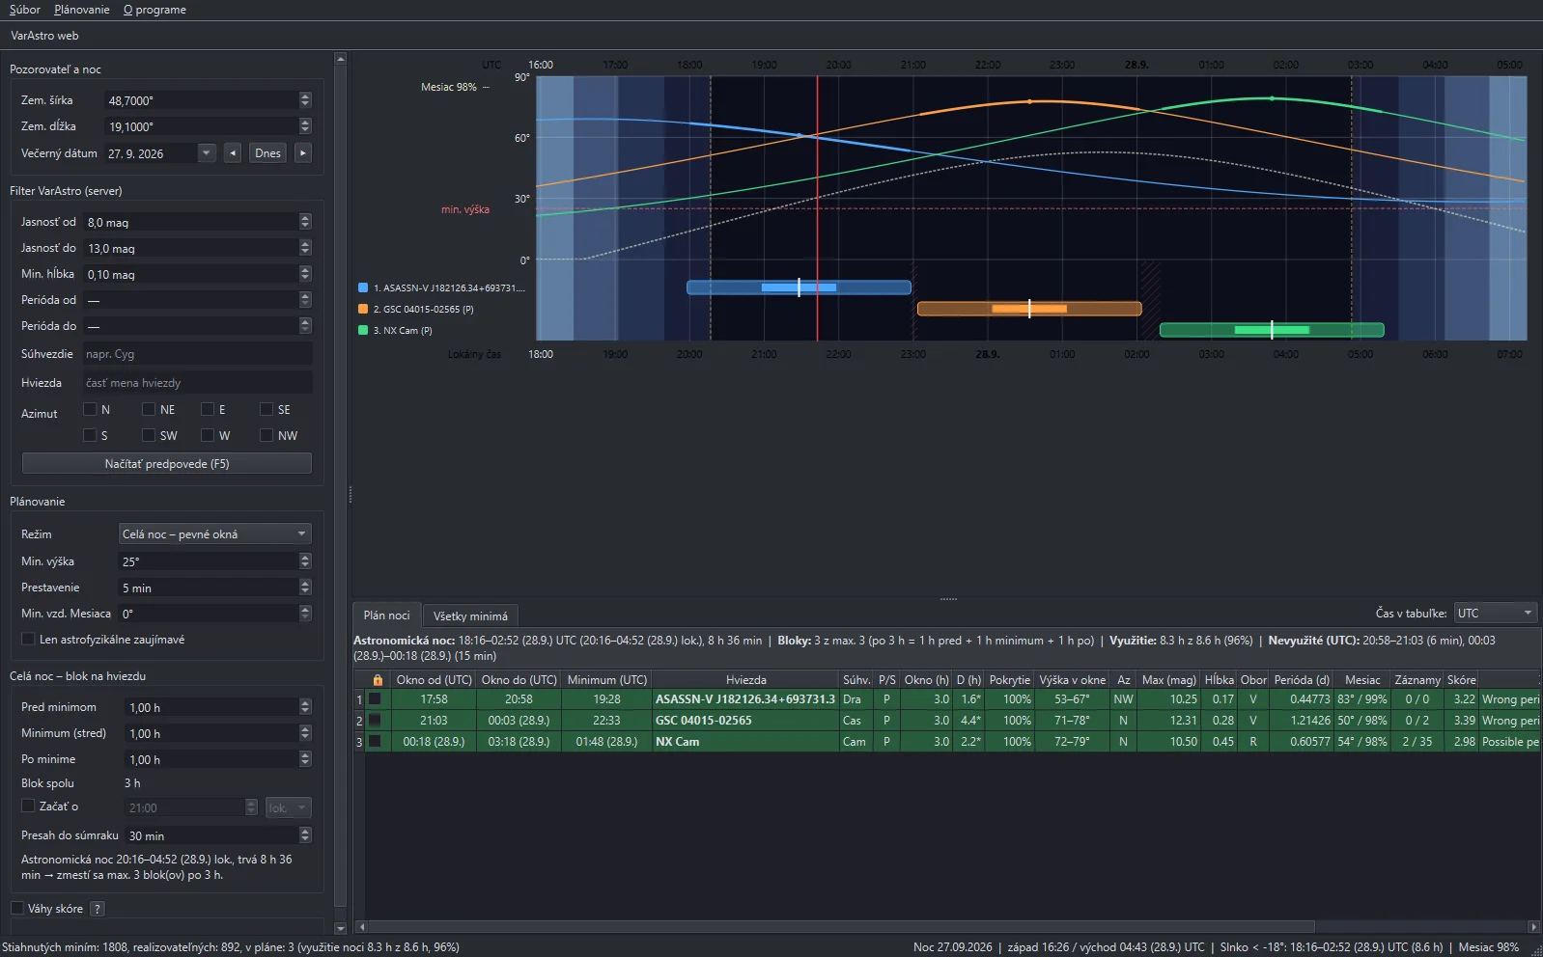This screenshot has height=957, width=1543.
Task: Toggle lock checkbox for ASASSN-V J182126.34+693731.3 row
Action: [375, 699]
